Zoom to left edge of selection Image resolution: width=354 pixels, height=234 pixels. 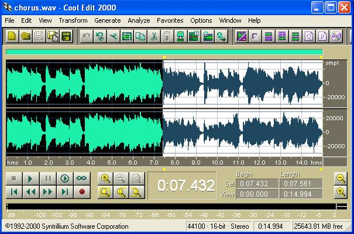click(121, 192)
